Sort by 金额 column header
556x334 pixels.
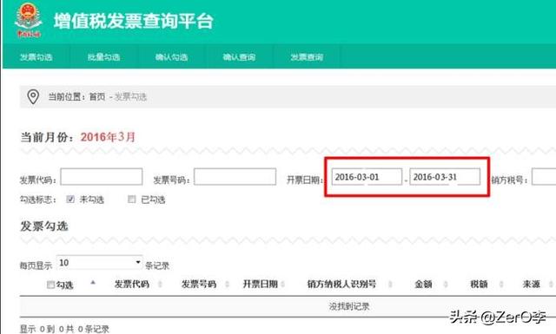click(423, 284)
